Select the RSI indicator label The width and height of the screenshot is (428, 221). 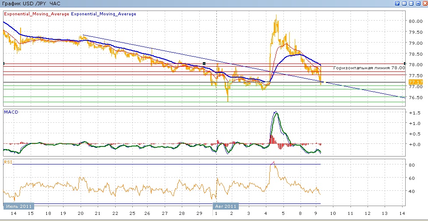click(x=7, y=162)
